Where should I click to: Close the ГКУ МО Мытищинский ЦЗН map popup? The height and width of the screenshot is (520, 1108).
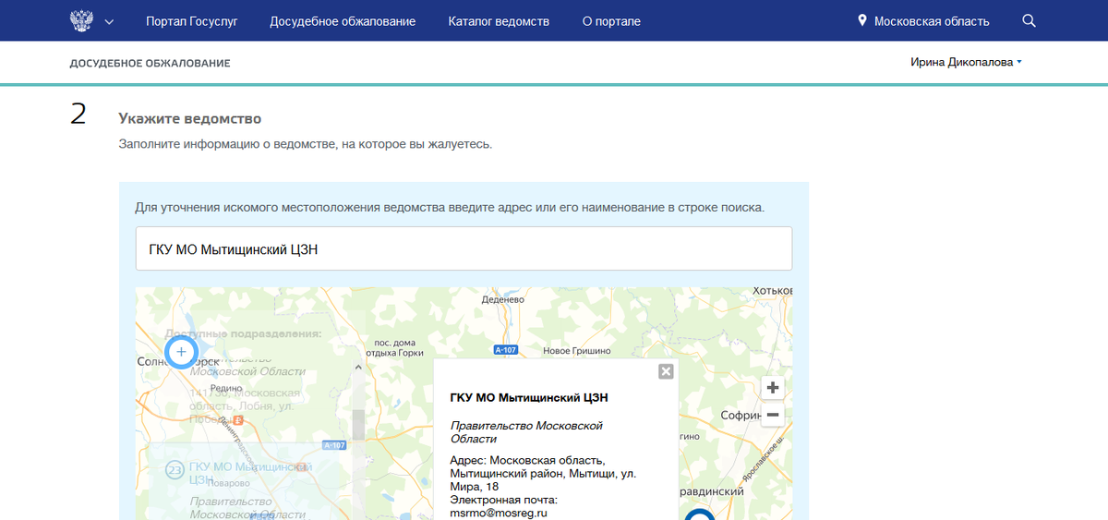click(666, 371)
